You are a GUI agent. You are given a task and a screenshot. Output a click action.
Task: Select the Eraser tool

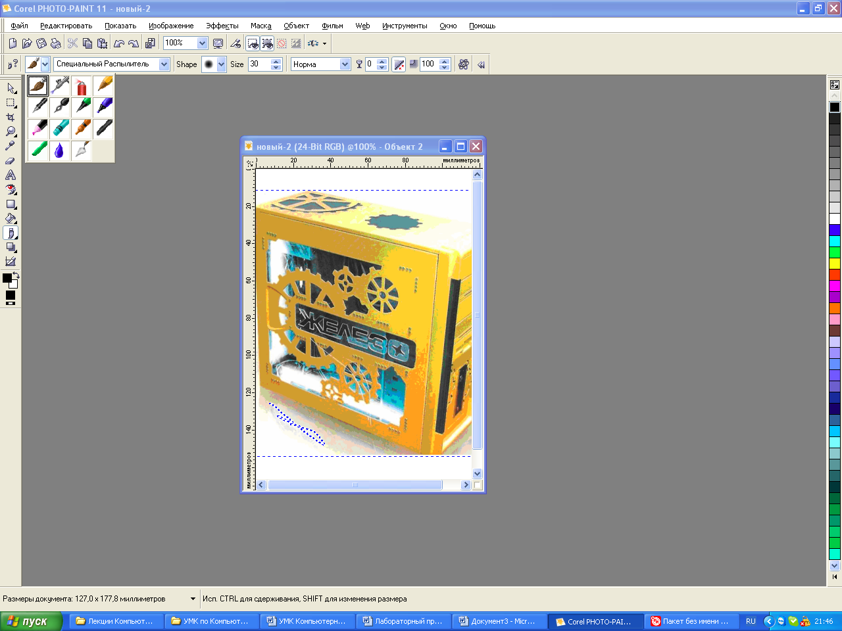point(11,160)
